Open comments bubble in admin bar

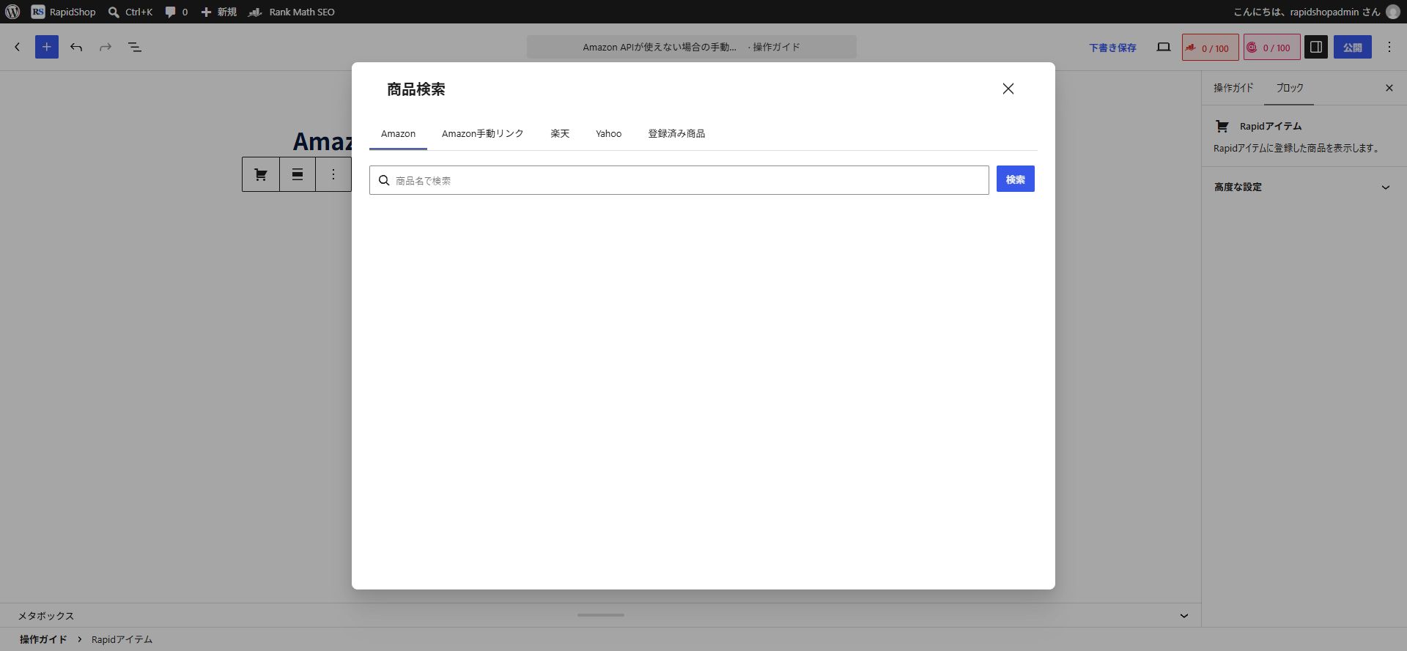177,12
